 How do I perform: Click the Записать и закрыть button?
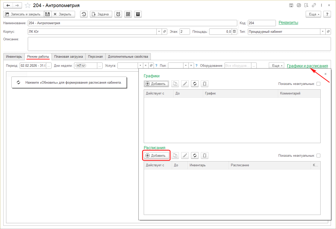24,14
